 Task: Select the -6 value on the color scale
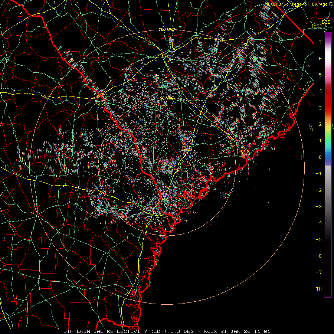pyautogui.click(x=319, y=256)
